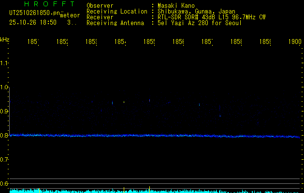Click the 1.1 kHz frequency tick label
The height and width of the screenshot is (193, 304).
point(4,63)
